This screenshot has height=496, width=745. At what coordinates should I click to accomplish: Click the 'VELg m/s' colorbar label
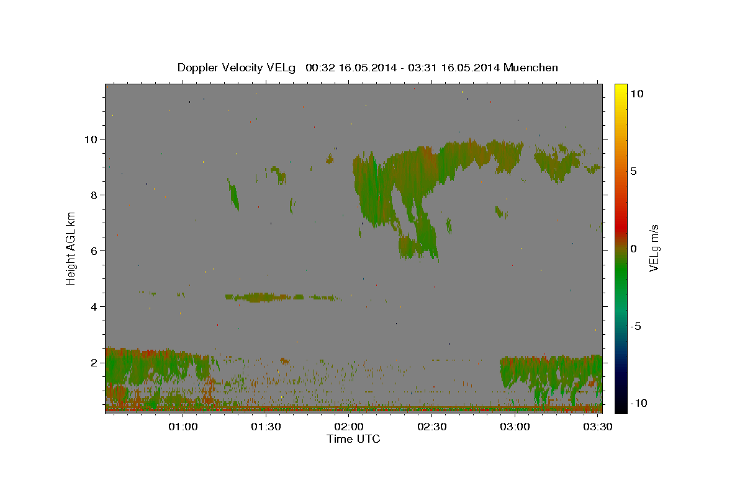coord(654,248)
